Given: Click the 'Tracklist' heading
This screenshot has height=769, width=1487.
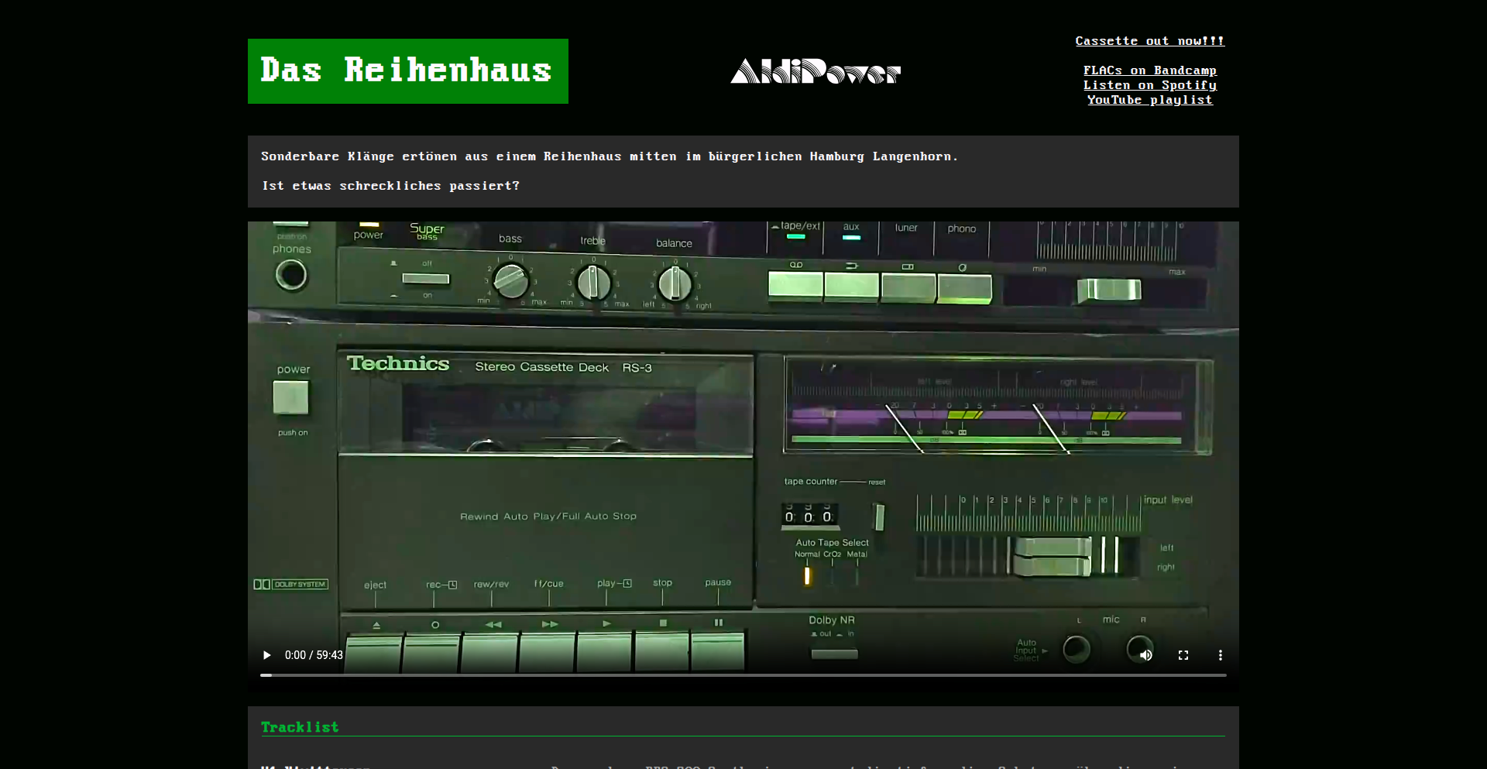Looking at the screenshot, I should pyautogui.click(x=300, y=727).
